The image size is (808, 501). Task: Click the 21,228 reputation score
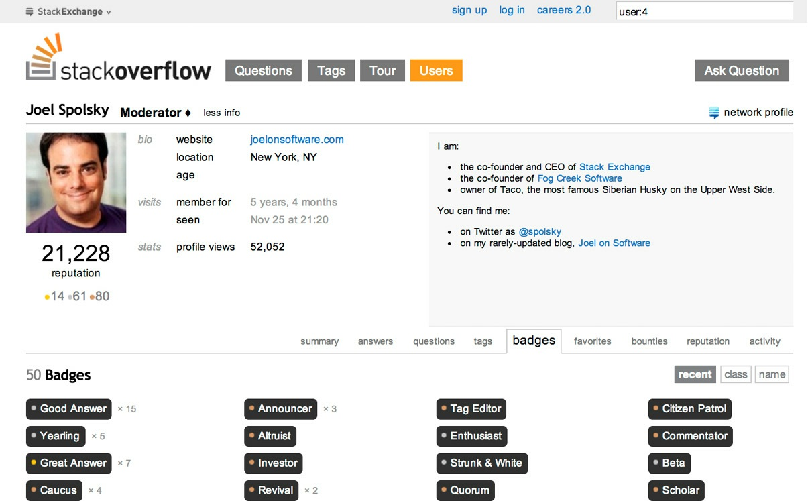[76, 253]
